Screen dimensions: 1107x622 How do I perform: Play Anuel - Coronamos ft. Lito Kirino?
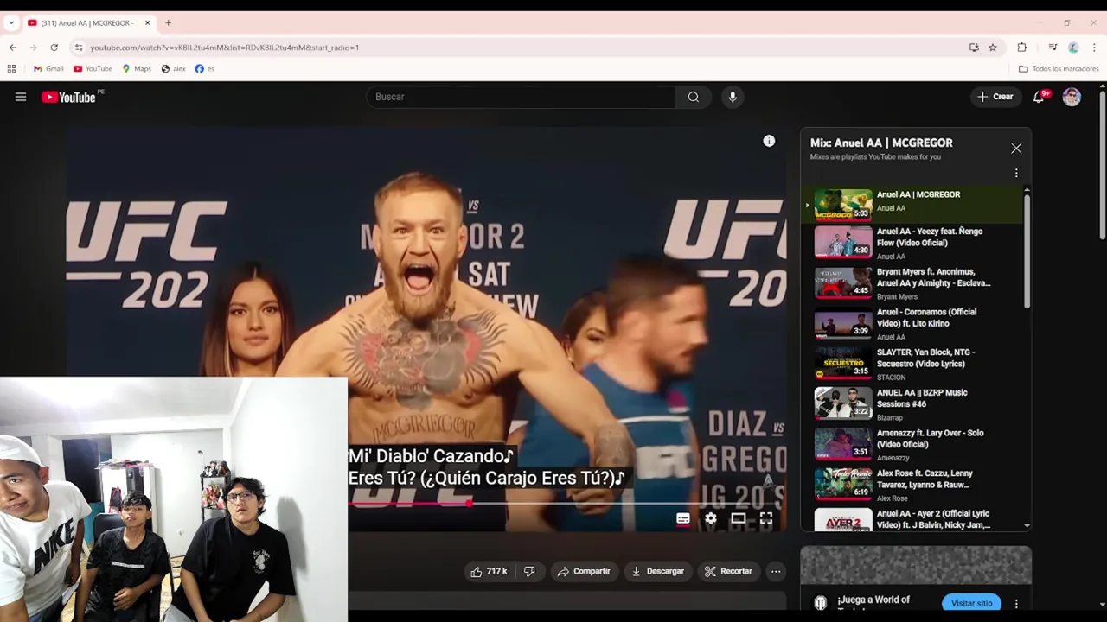click(912, 324)
